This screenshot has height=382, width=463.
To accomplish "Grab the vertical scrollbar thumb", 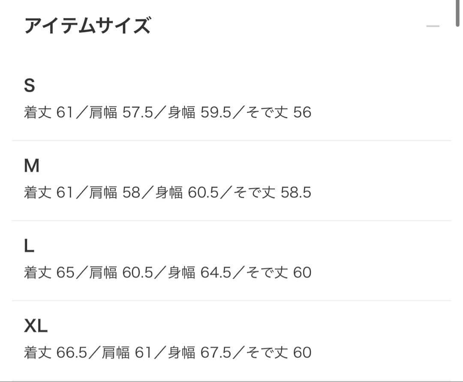I will pyautogui.click(x=458, y=13).
